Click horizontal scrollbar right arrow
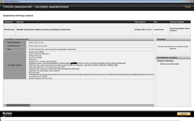The width and height of the screenshot is (194, 121). (153, 105)
